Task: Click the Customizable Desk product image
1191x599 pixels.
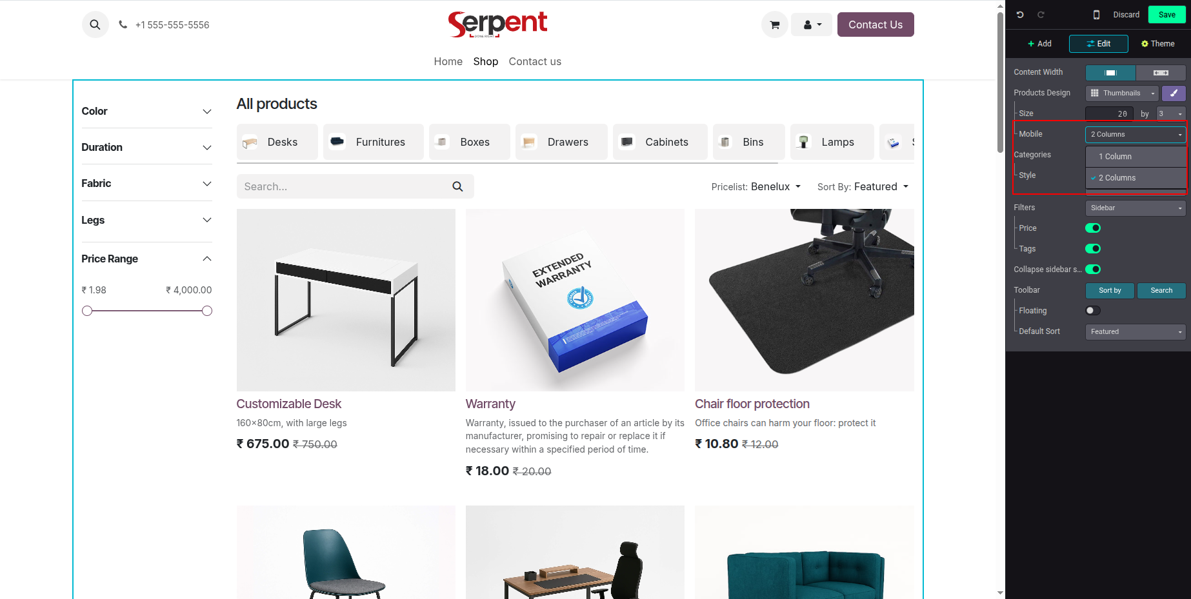Action: pyautogui.click(x=346, y=300)
